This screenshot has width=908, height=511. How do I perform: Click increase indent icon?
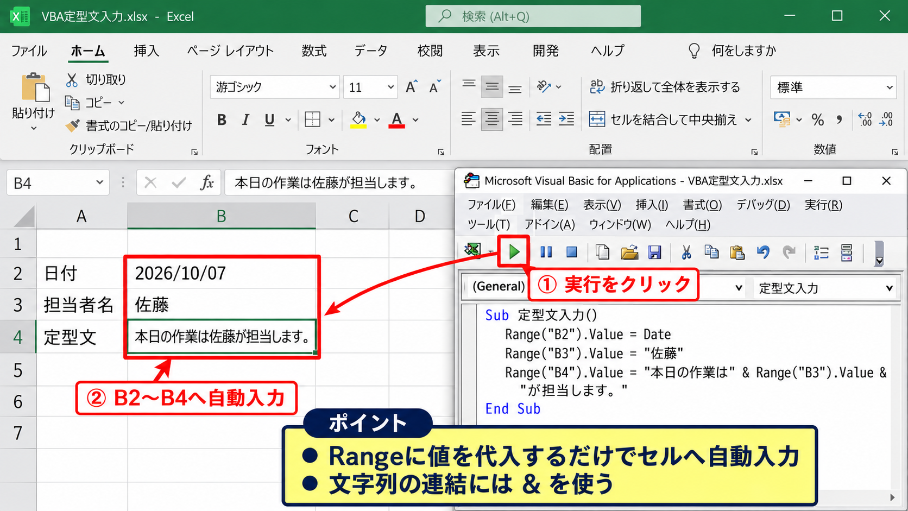566,119
